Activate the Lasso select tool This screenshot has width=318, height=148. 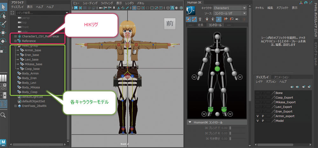(x=3, y=16)
